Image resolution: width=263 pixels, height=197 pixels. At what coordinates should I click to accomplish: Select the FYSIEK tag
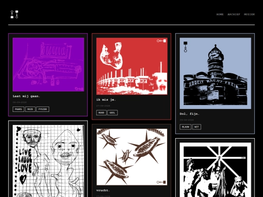pos(42,109)
